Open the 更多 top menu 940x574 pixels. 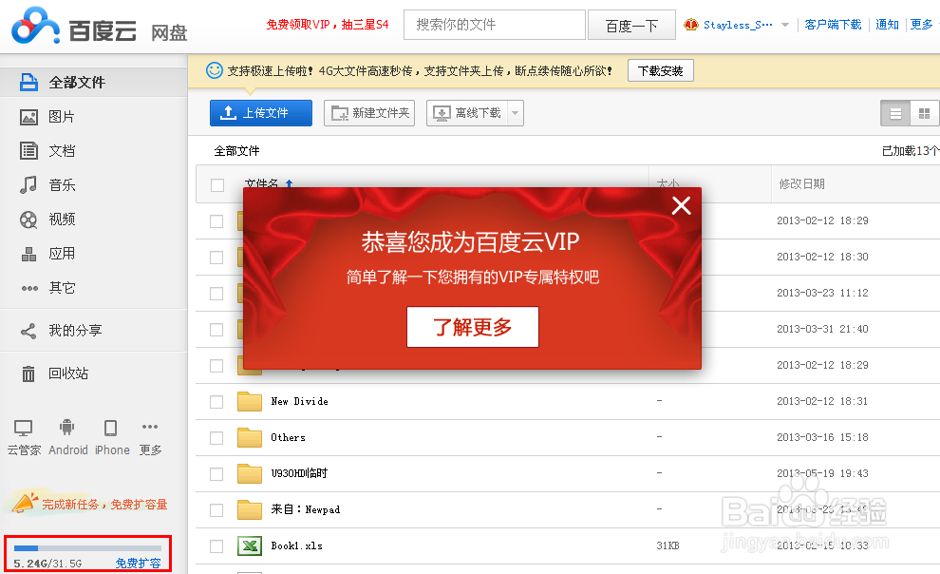pos(921,25)
